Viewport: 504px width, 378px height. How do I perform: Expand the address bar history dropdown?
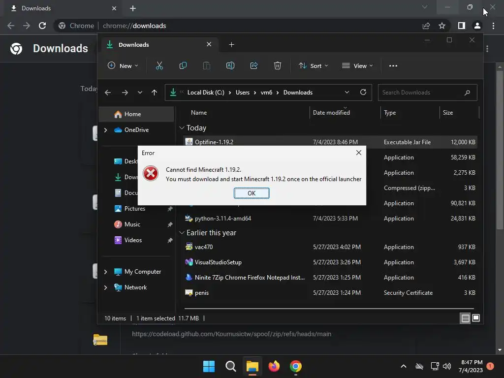347,92
